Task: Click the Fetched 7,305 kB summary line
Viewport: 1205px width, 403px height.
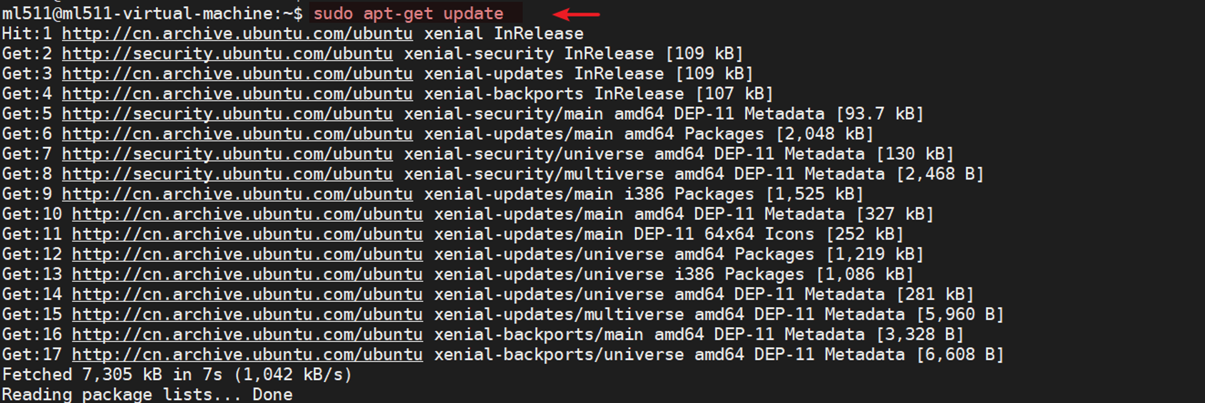Action: coord(177,375)
